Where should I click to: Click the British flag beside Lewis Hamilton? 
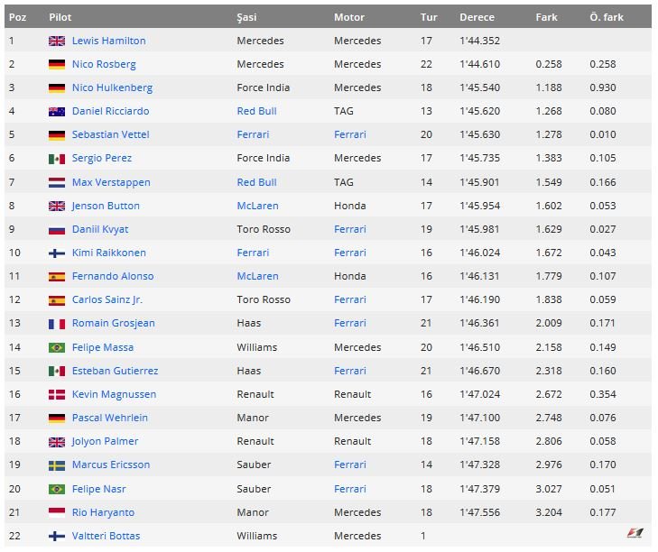tap(57, 41)
